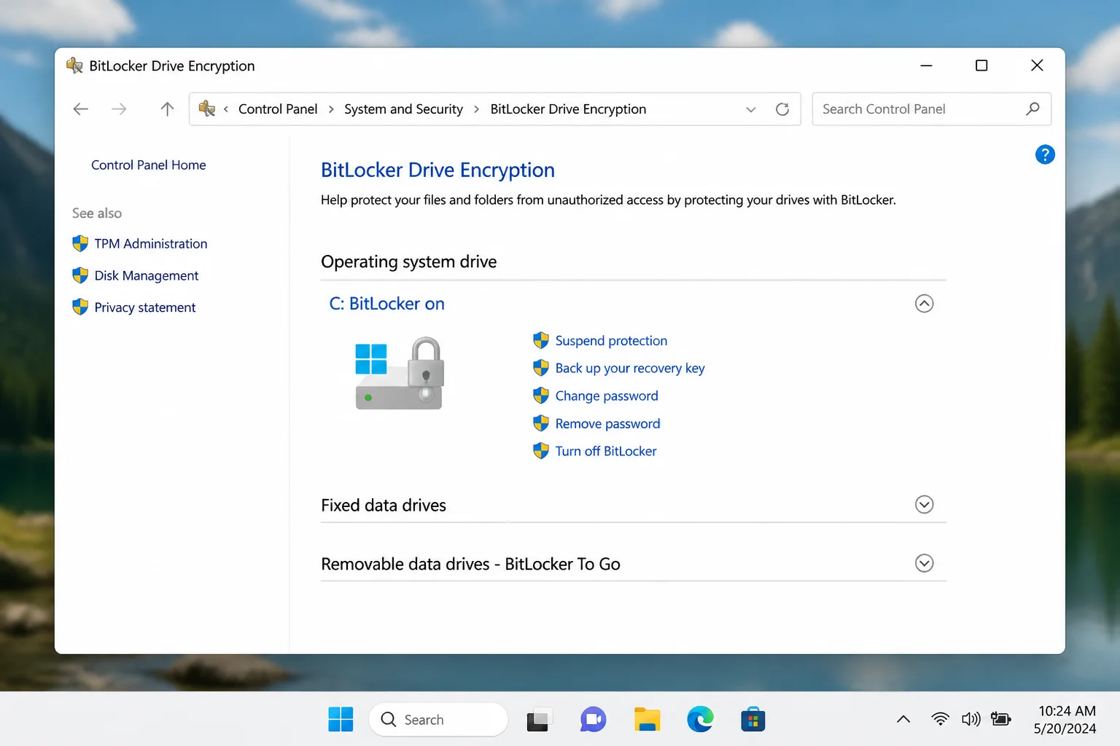Screen dimensions: 1120x746
Task: Click the refresh icon in address bar
Action: click(782, 109)
